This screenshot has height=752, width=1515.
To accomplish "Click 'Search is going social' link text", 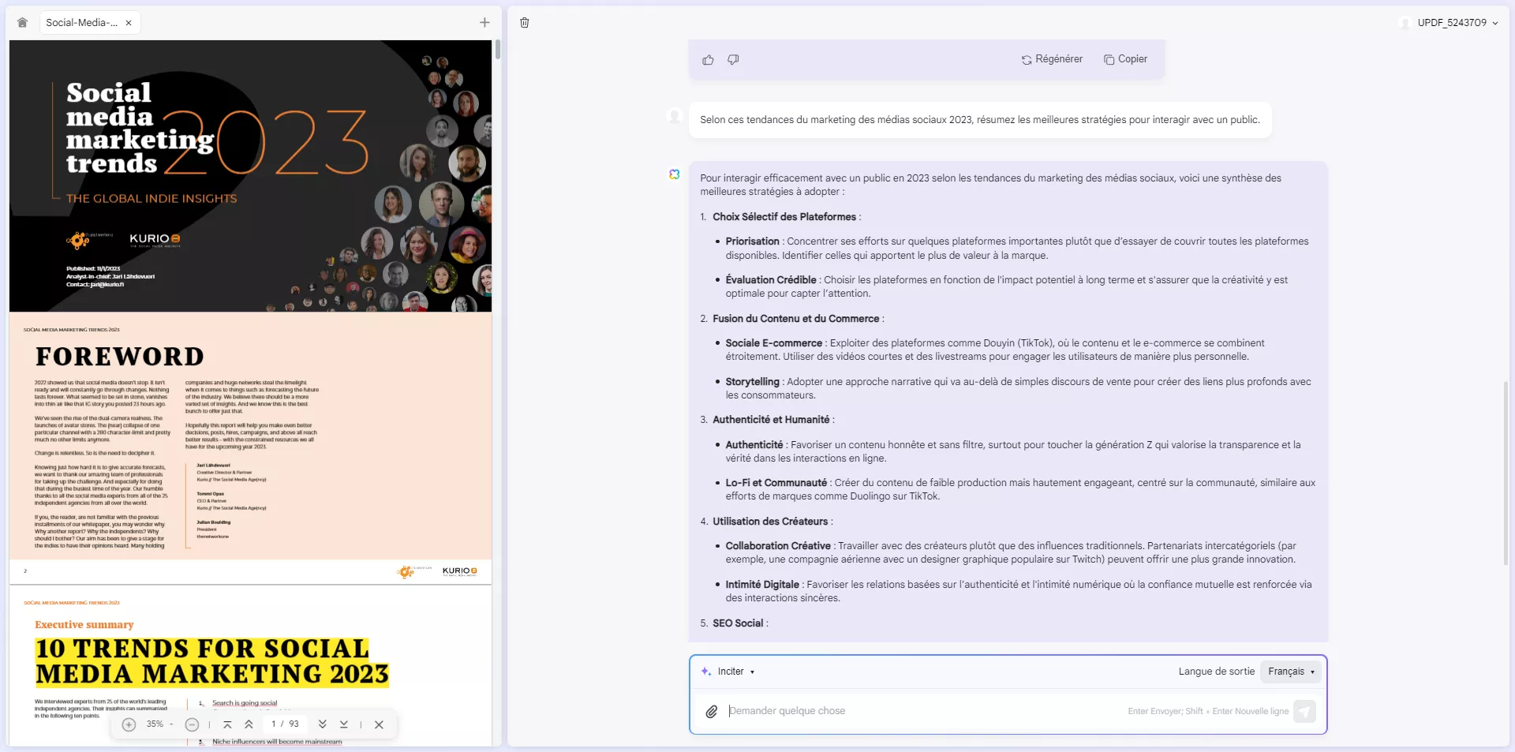I will 245,703.
